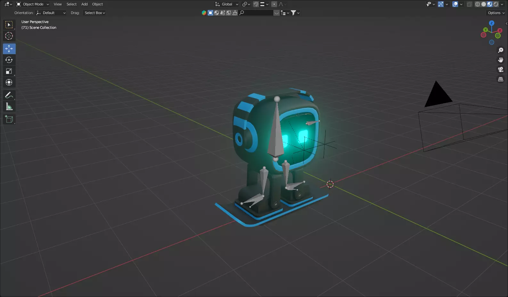Click the button right of the search field
This screenshot has height=297, width=508.
tap(276, 13)
